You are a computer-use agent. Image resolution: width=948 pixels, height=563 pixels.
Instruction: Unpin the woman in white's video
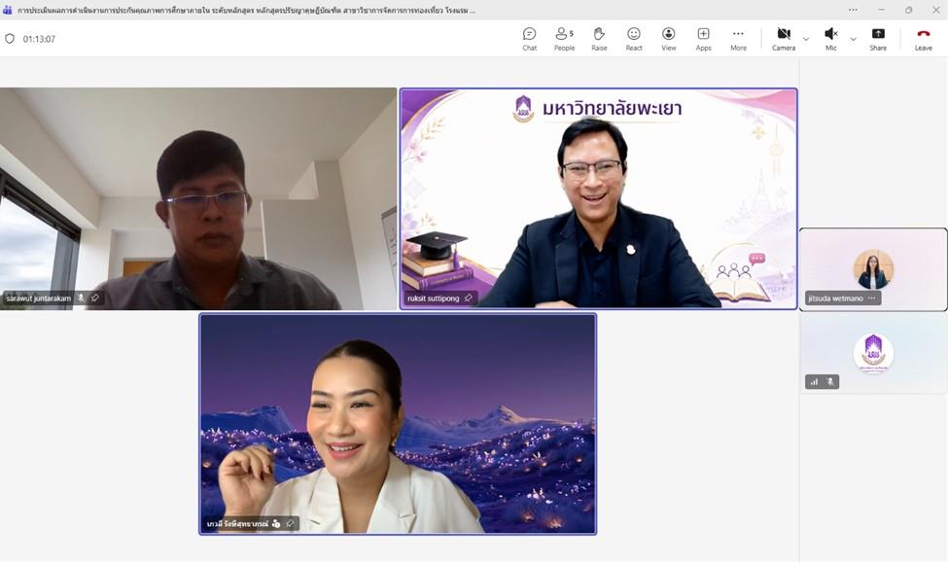pyautogui.click(x=290, y=523)
